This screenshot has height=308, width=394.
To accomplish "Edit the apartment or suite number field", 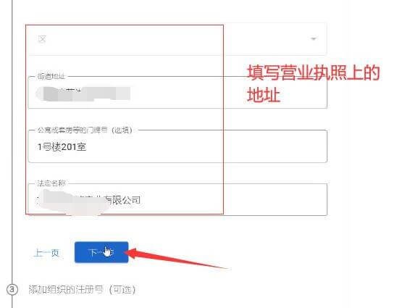I will pyautogui.click(x=177, y=146).
